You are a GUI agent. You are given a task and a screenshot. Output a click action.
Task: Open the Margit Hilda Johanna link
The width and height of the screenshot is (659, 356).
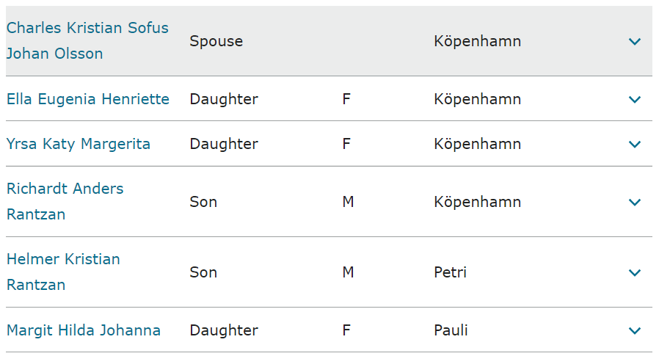click(84, 330)
